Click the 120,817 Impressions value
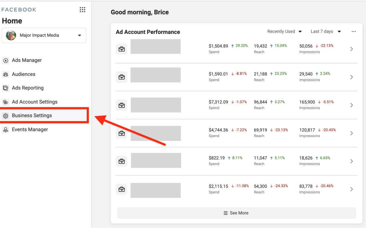 (x=307, y=130)
